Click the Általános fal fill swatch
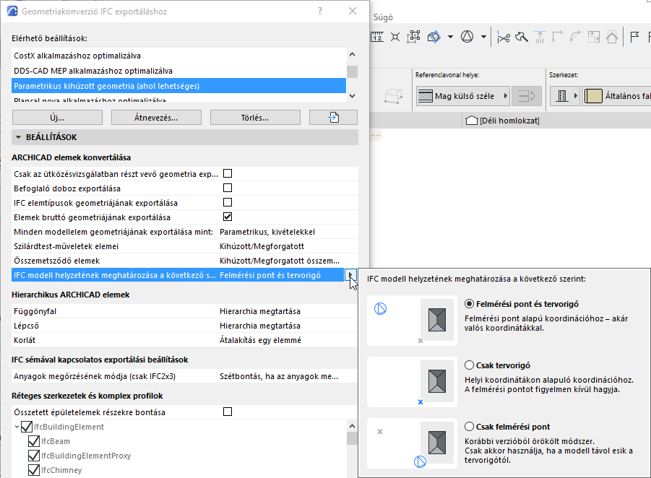Screen dimensions: 651x478 (x=593, y=96)
